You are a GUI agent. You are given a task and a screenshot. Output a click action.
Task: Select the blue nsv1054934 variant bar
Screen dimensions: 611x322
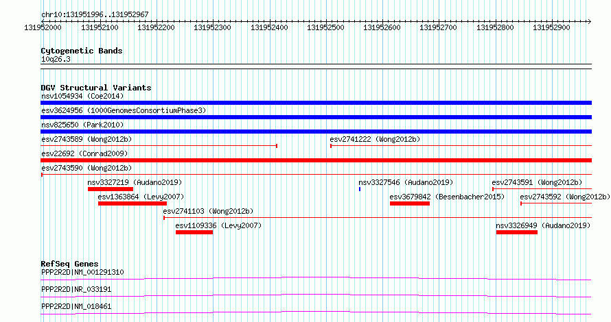[x=316, y=103]
